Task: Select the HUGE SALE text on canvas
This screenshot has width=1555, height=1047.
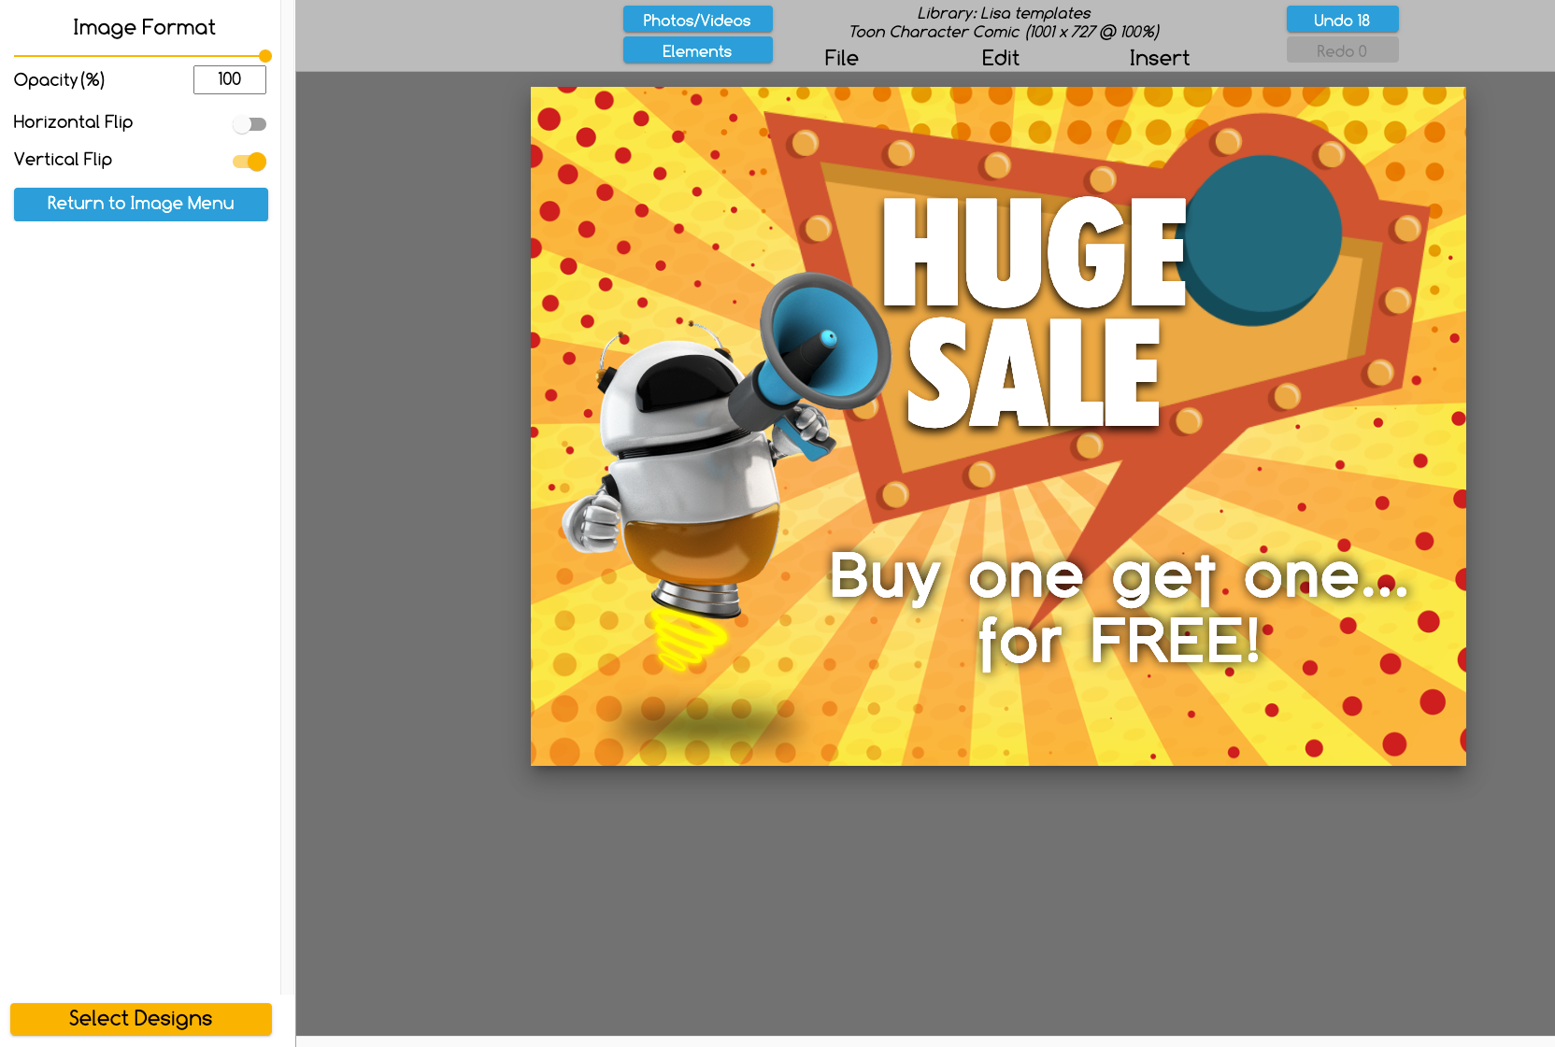Action: (1033, 313)
